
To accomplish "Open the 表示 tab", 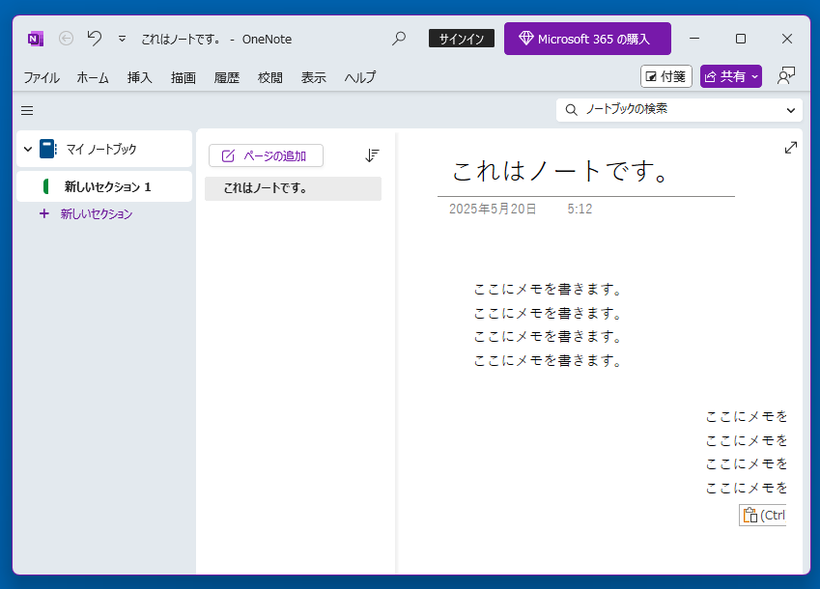I will pos(313,77).
